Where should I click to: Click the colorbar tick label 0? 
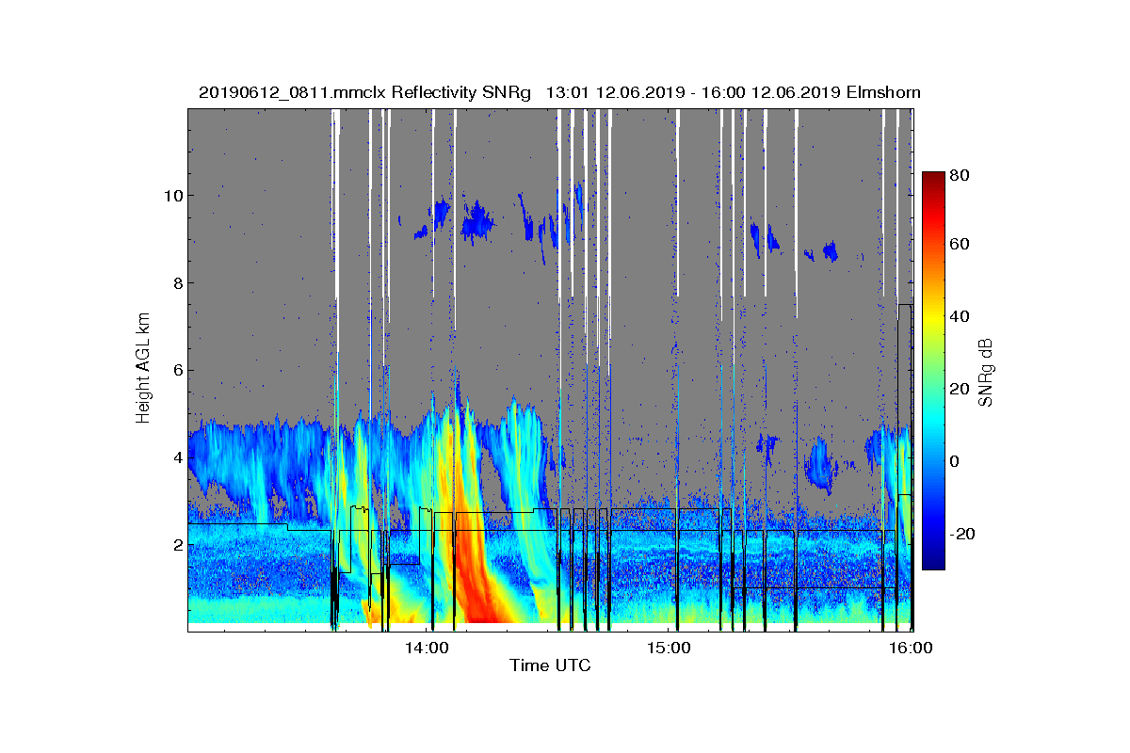pos(957,461)
